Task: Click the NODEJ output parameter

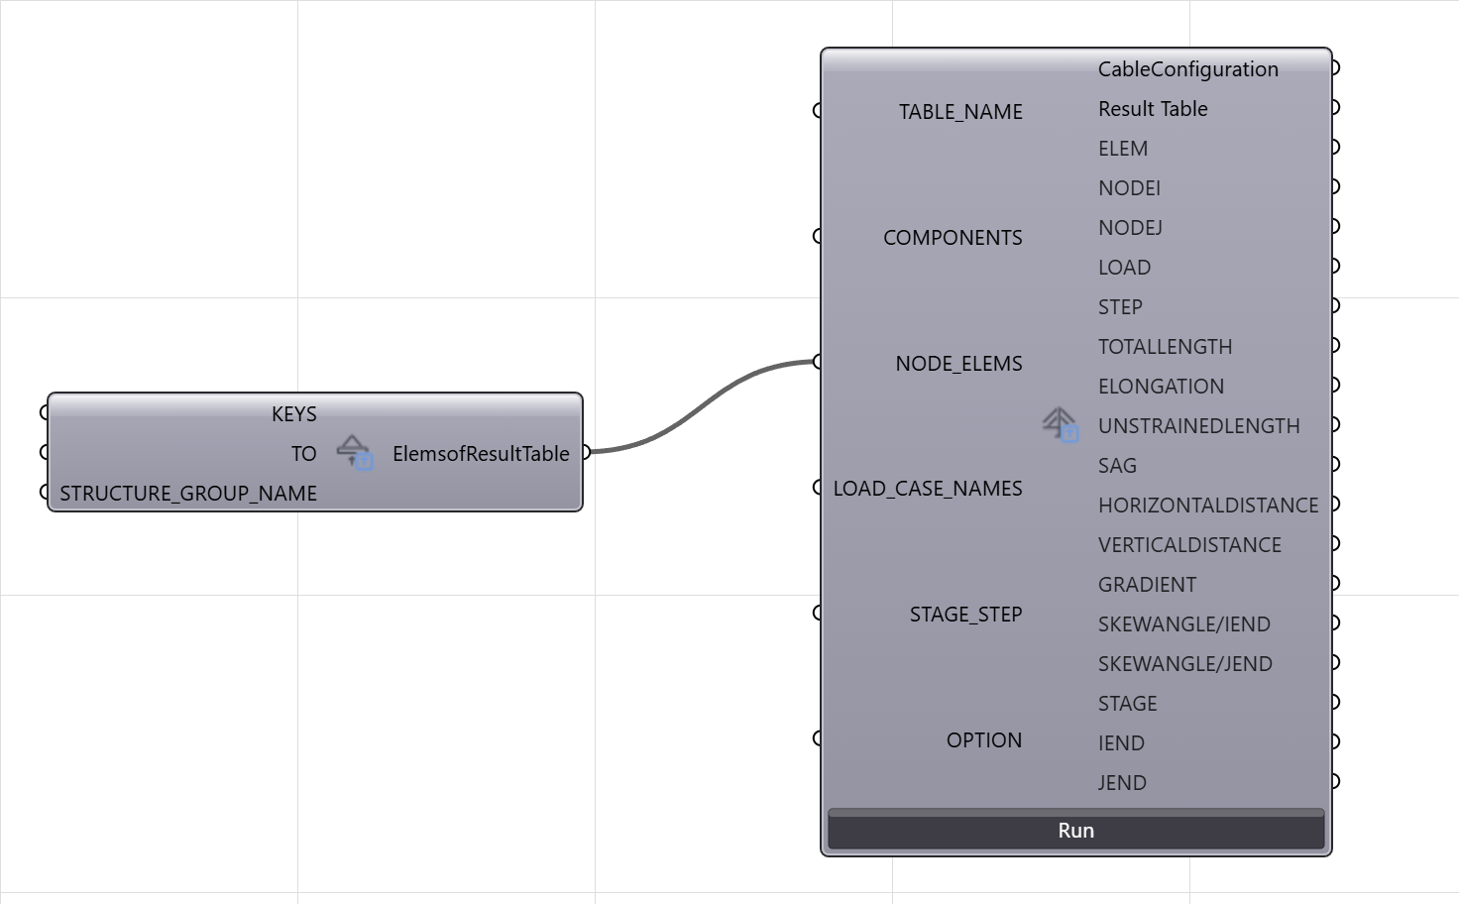Action: click(x=1130, y=228)
